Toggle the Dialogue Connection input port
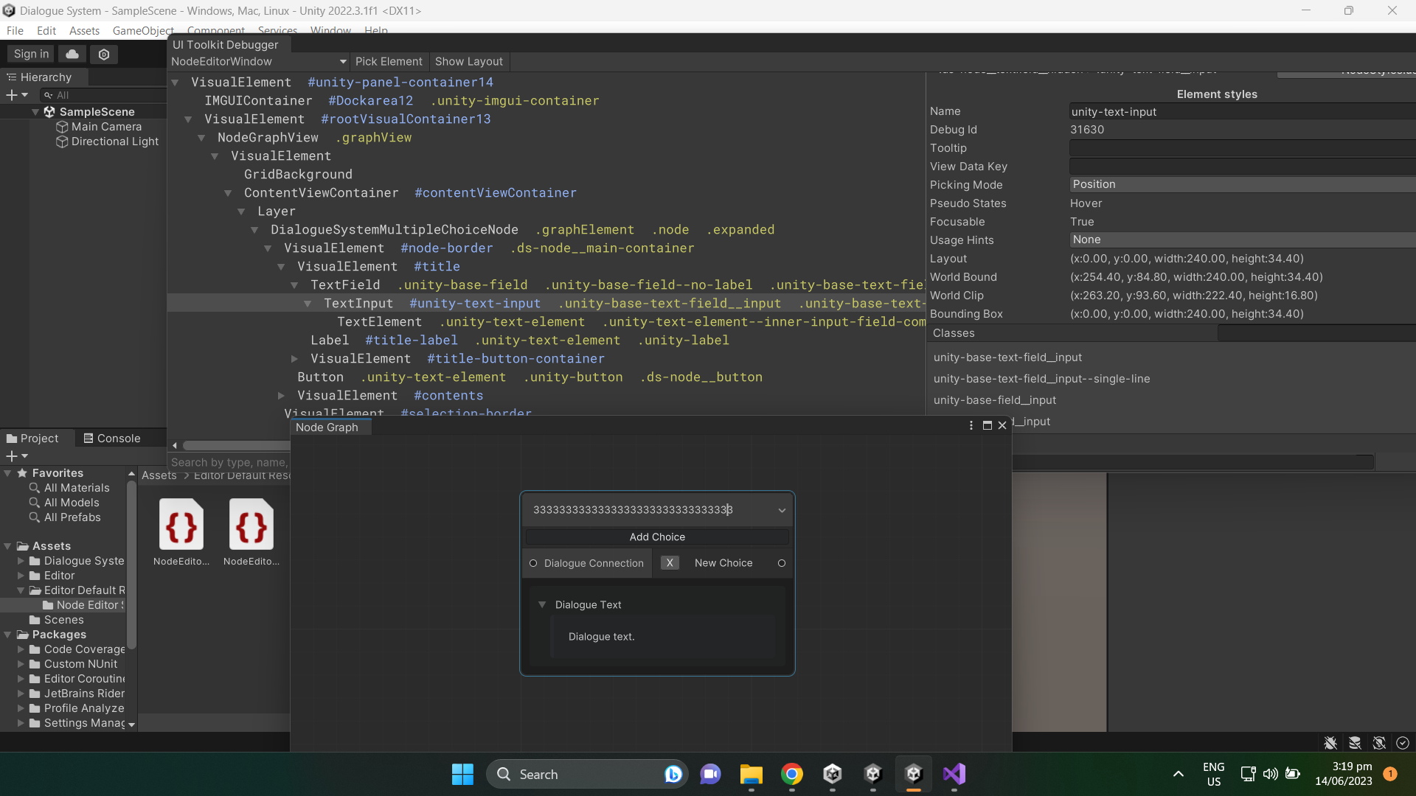Screen dimensions: 1416x796 coord(533,563)
